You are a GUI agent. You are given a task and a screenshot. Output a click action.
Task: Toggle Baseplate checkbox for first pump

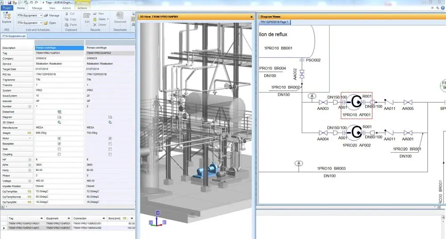(x=59, y=144)
